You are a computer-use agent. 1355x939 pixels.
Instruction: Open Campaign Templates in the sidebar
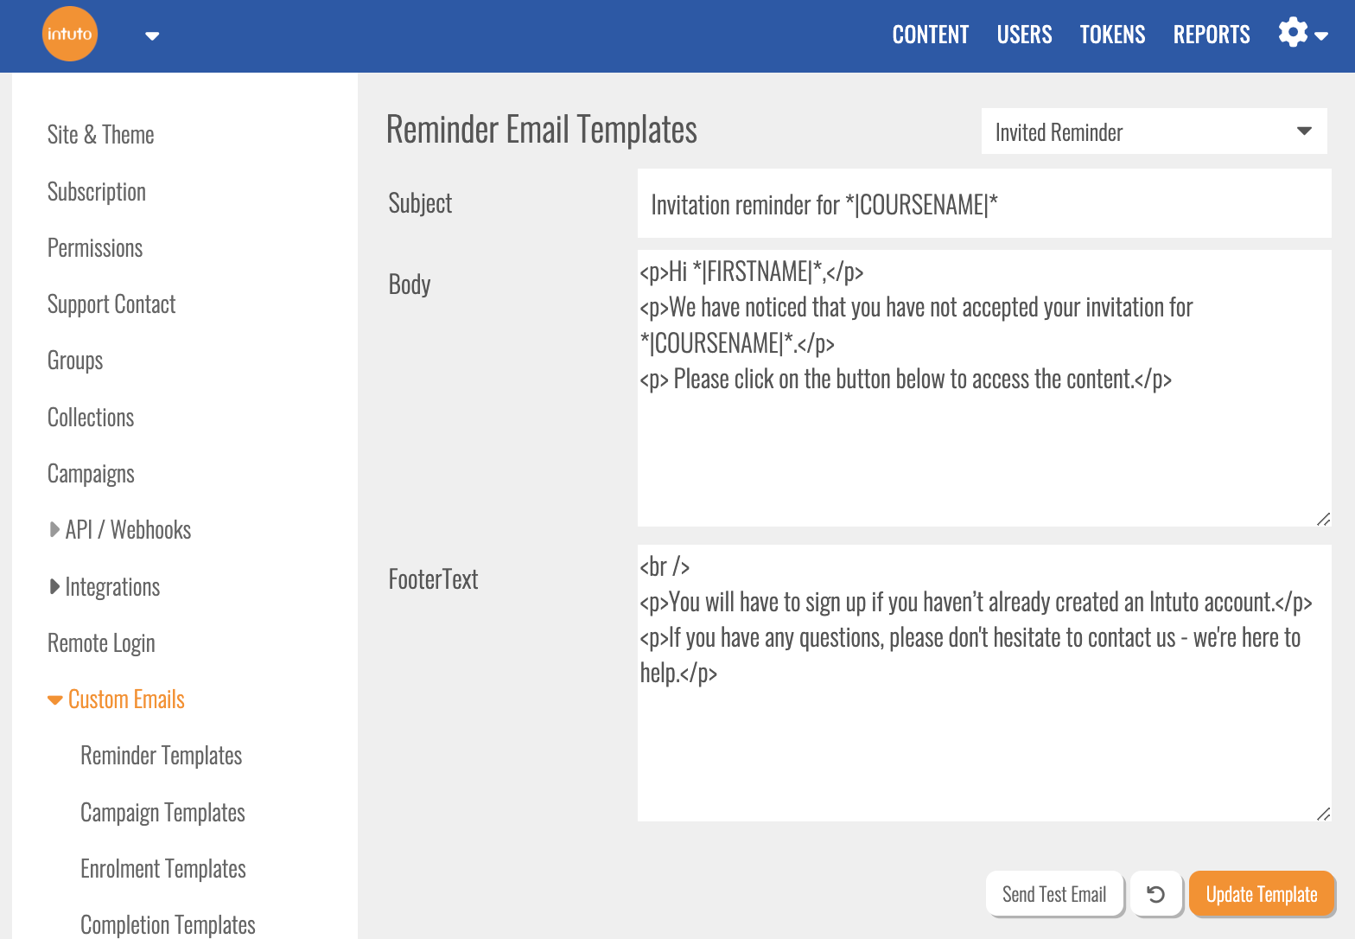(x=162, y=813)
